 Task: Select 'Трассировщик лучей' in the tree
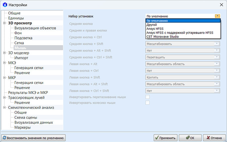26,97
